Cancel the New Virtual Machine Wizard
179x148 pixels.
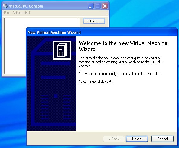(x=162, y=139)
